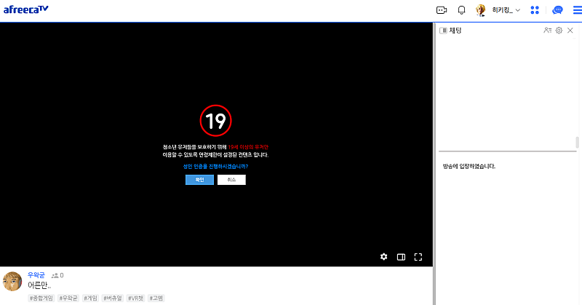Click streamer name 우왁굳
This screenshot has width=582, height=305.
tap(36, 275)
